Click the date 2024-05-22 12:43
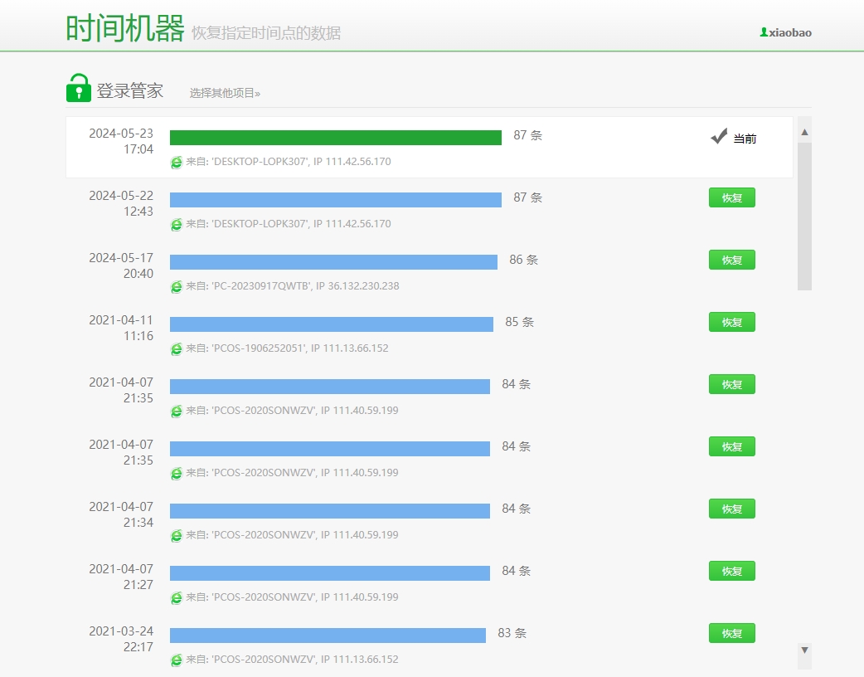This screenshot has height=677, width=864. (121, 203)
